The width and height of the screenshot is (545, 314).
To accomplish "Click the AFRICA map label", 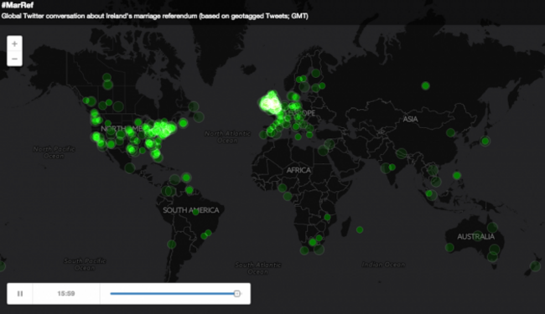I will point(298,170).
